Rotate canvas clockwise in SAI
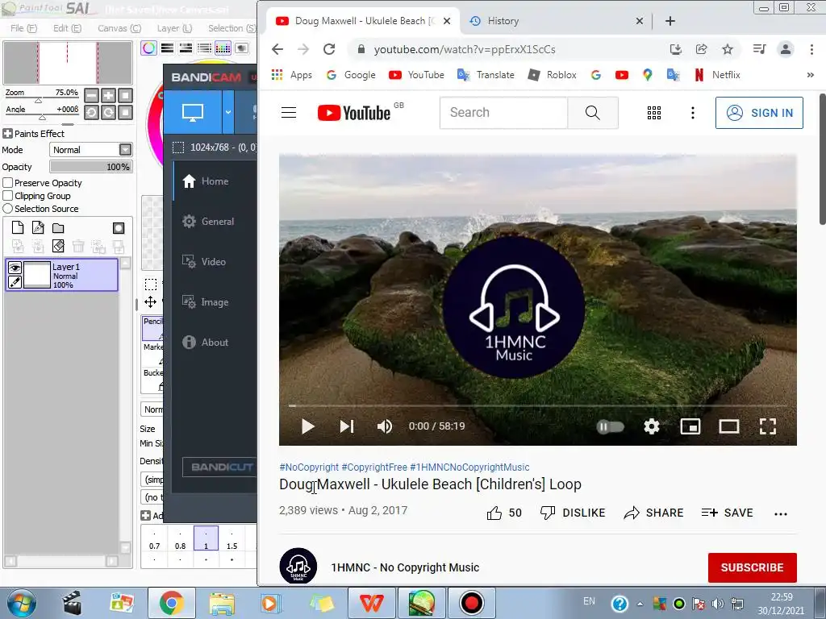 coord(109,112)
